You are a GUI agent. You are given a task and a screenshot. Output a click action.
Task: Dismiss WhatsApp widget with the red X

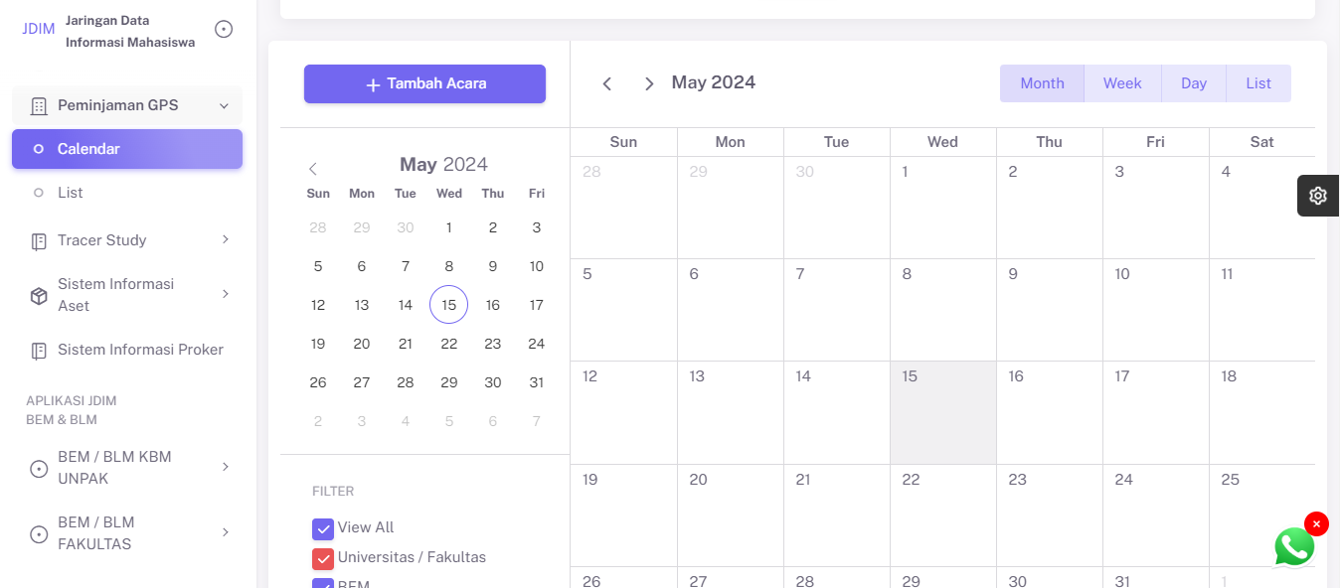click(1316, 523)
